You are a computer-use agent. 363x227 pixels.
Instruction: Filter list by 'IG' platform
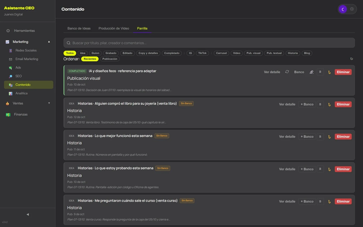click(190, 53)
